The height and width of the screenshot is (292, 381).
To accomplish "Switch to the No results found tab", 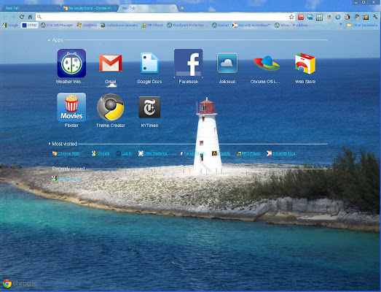I will 89,8.
